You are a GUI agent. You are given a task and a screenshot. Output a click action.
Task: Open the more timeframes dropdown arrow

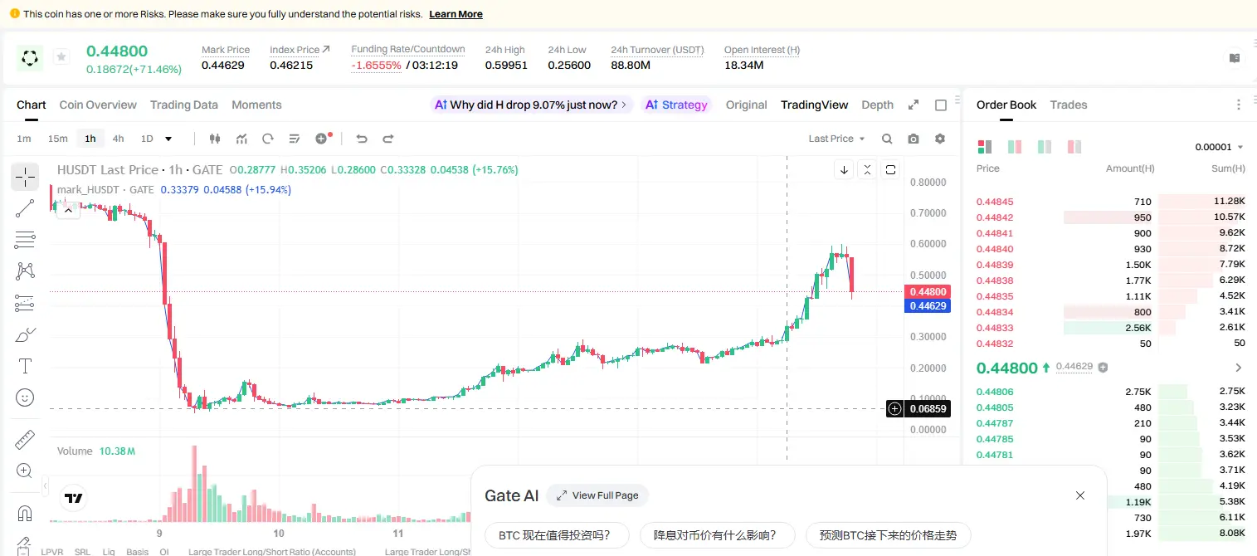tap(168, 139)
